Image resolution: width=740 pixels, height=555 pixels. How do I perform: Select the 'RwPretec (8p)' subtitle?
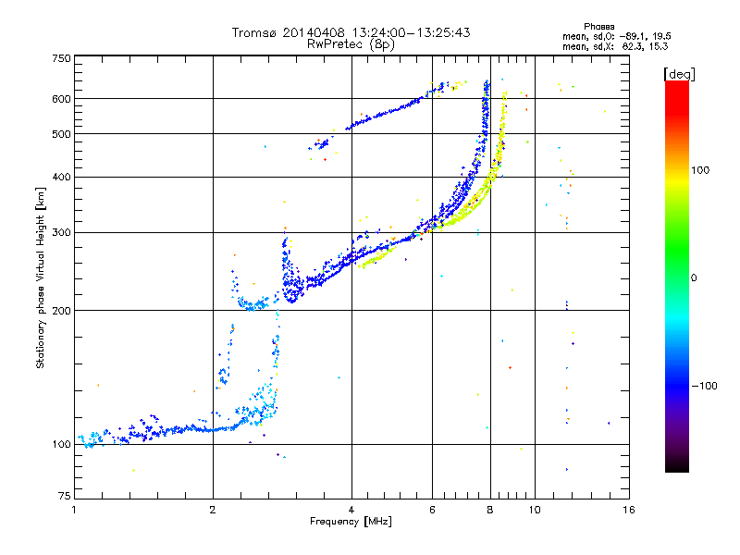click(351, 44)
